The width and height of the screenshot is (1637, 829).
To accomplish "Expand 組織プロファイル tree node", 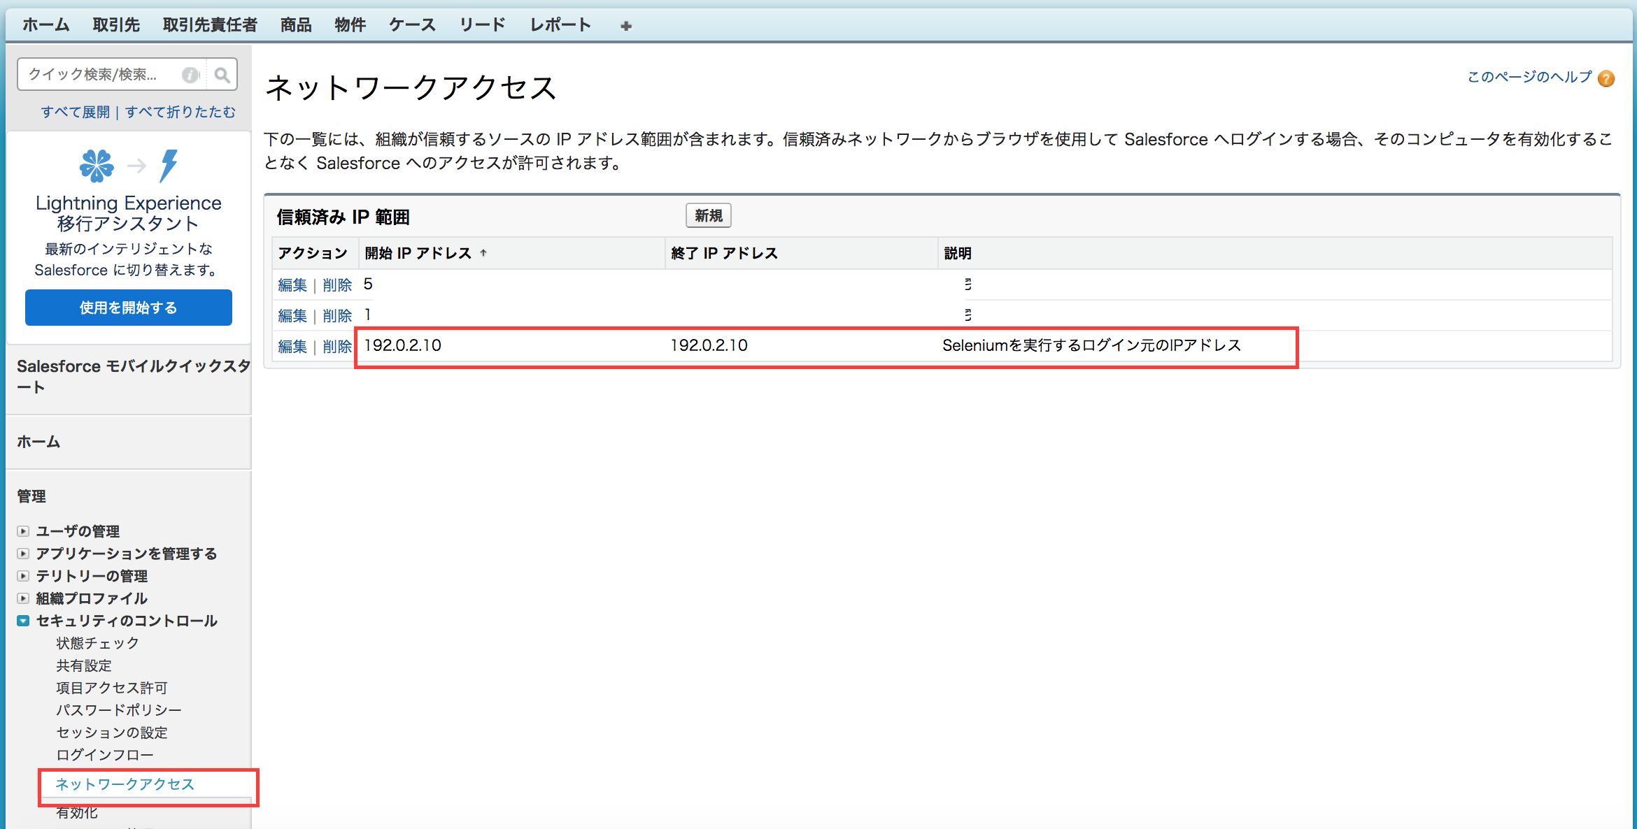I will point(23,598).
